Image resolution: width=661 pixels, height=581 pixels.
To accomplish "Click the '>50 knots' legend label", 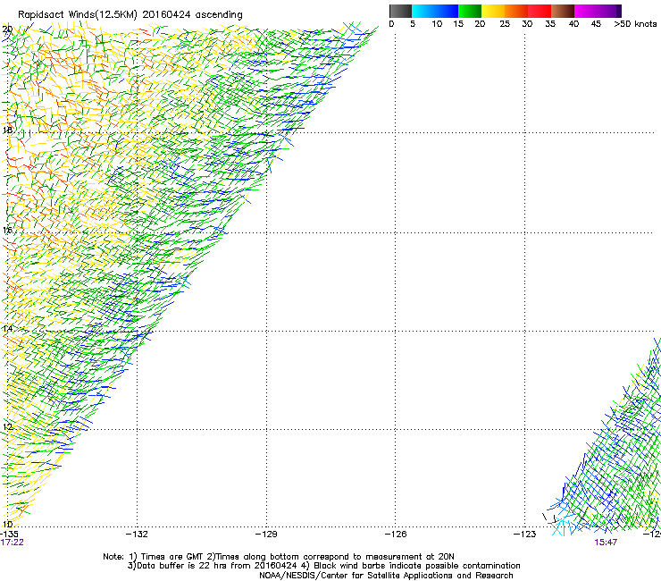I will click(635, 24).
